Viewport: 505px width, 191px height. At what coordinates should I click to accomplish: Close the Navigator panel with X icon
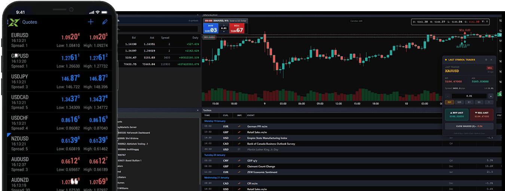pos(198,110)
